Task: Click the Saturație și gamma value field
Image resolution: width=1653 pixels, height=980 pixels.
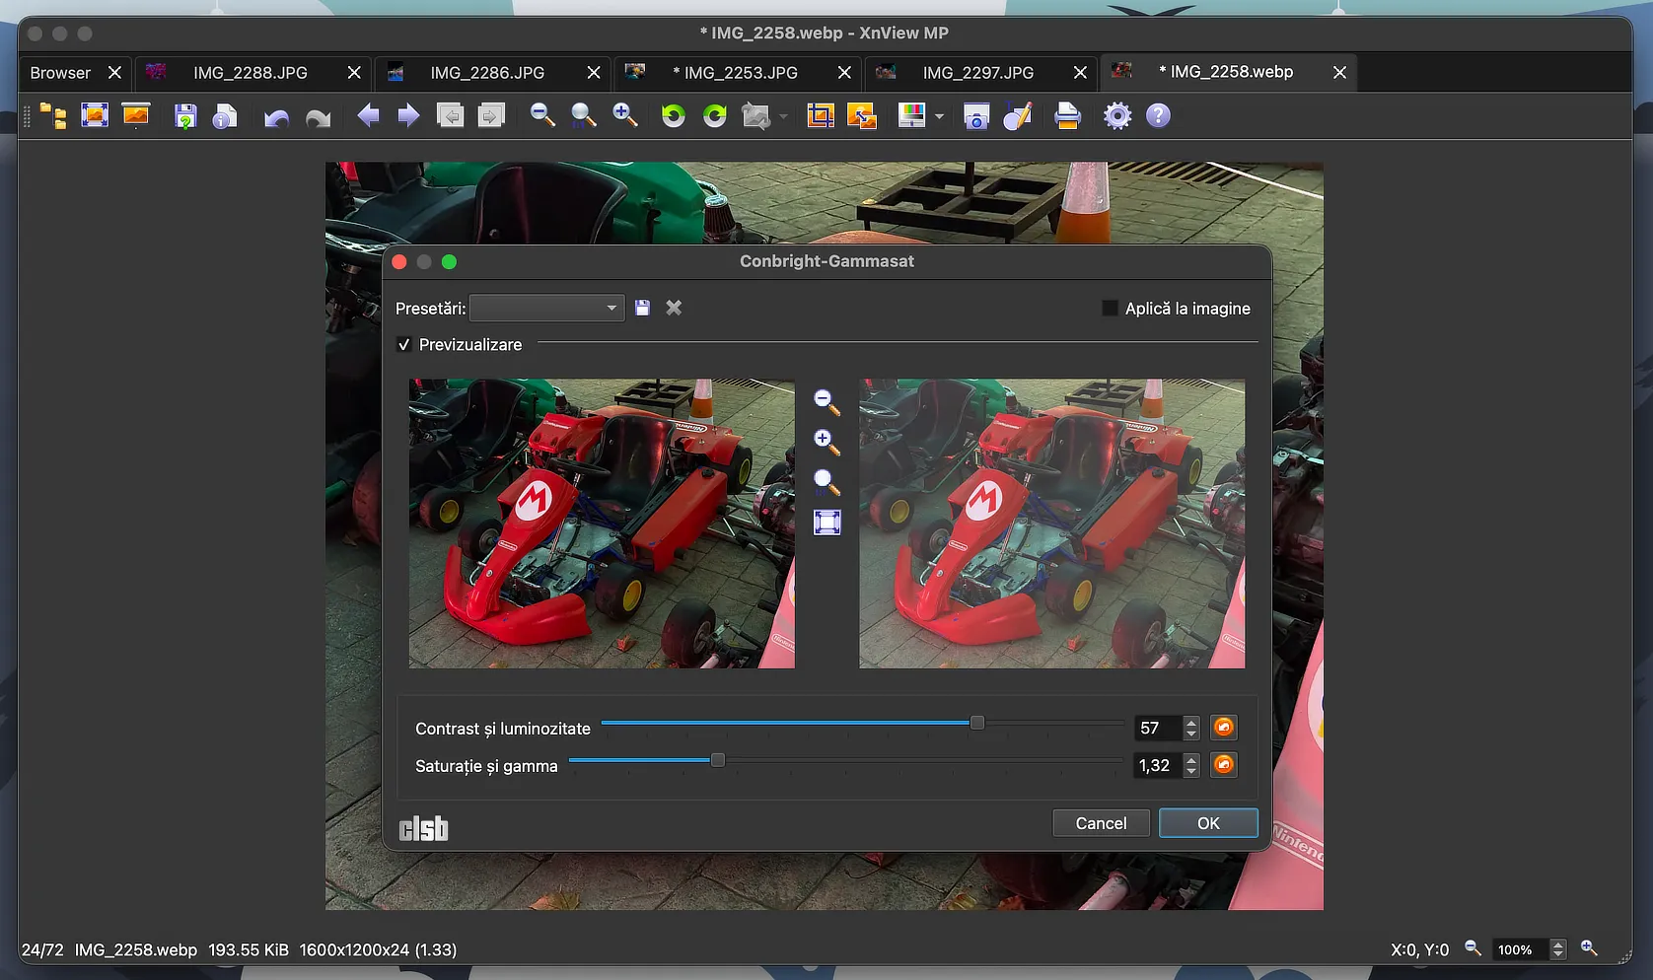Action: tap(1155, 765)
